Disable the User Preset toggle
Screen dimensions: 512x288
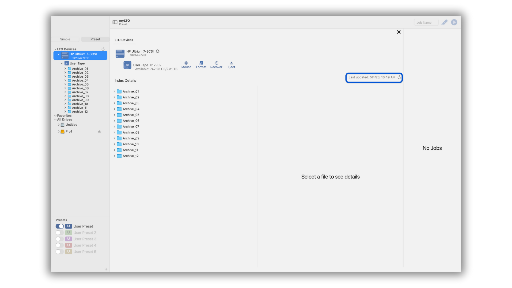(59, 226)
